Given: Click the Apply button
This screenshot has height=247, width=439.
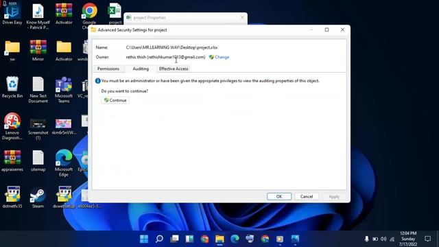Looking at the screenshot, I should (334, 197).
